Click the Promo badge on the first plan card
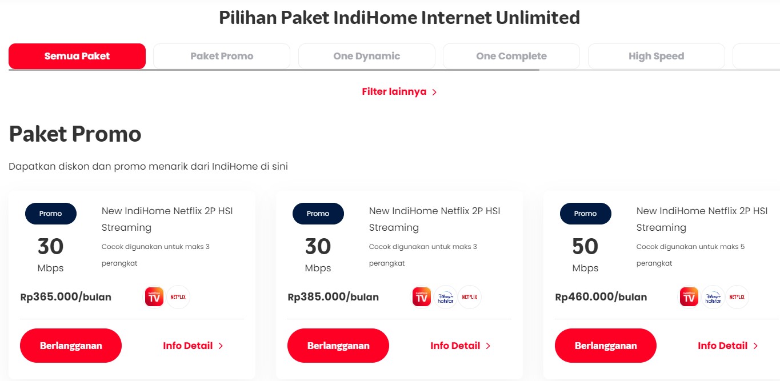Image resolution: width=780 pixels, height=381 pixels. (51, 213)
